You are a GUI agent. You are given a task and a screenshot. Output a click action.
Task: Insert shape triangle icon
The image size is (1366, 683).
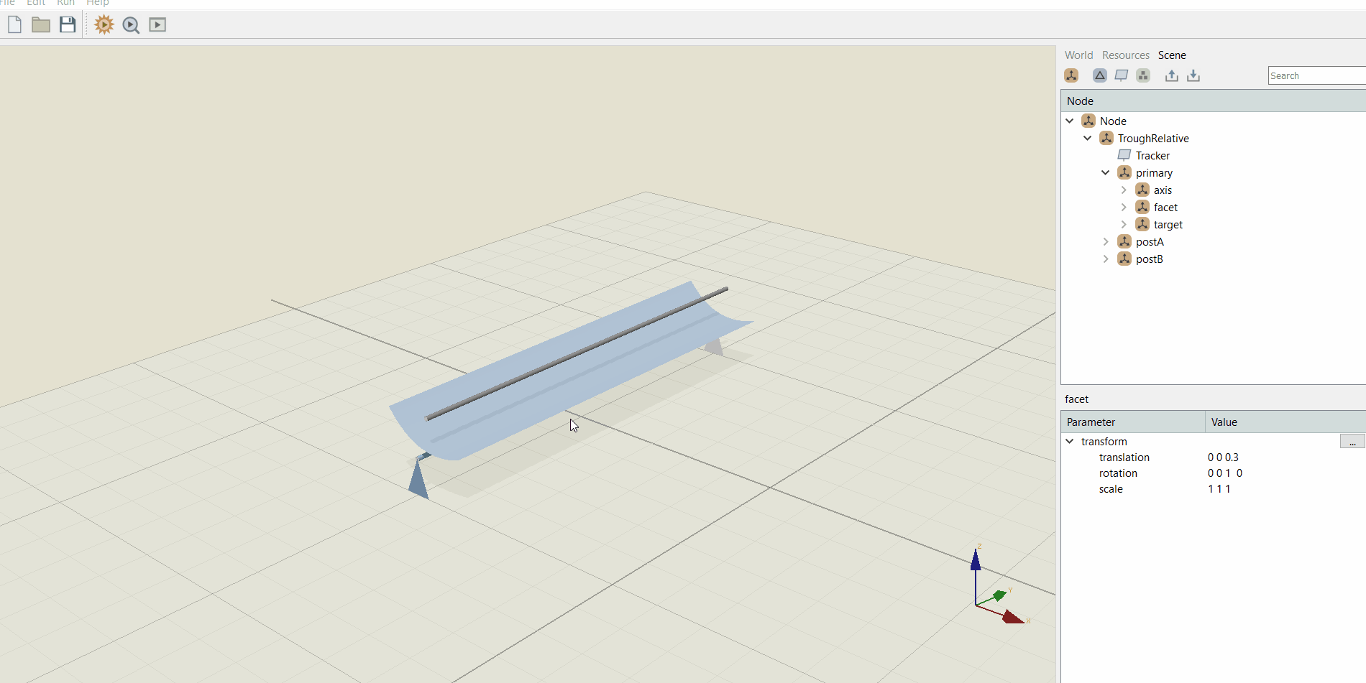1100,75
